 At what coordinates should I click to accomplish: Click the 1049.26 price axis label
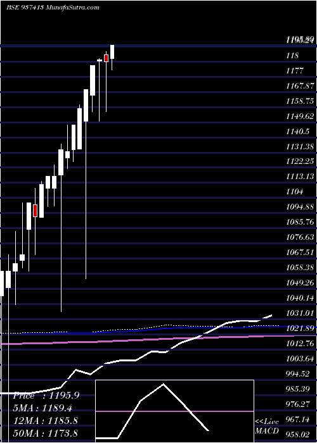click(x=300, y=283)
